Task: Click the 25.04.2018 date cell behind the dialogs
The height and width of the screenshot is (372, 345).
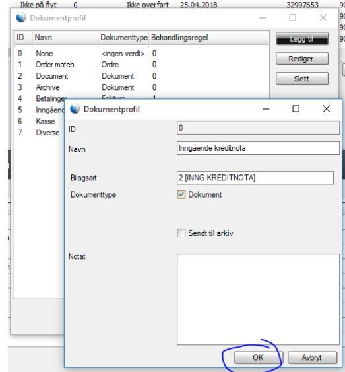Action: [x=199, y=5]
